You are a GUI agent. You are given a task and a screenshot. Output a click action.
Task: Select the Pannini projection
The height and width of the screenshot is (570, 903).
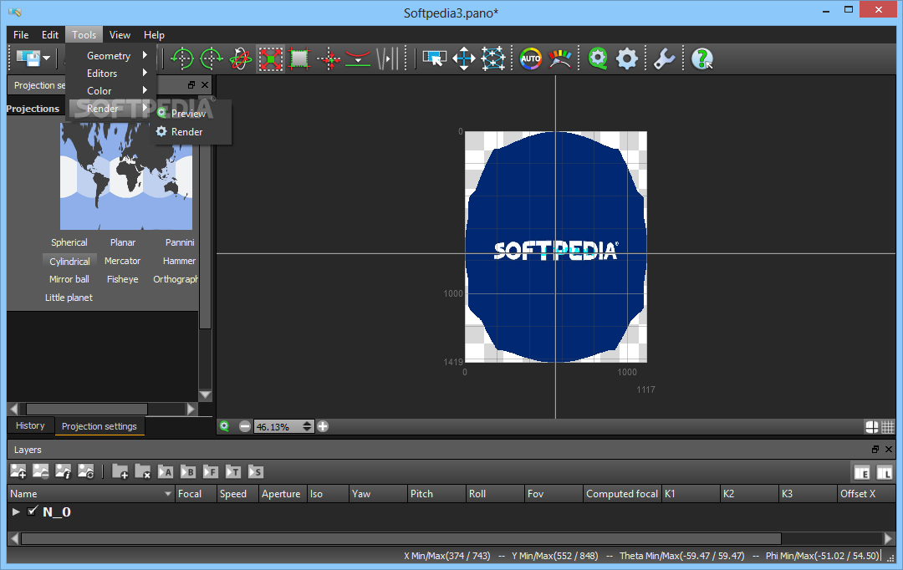[x=180, y=242]
